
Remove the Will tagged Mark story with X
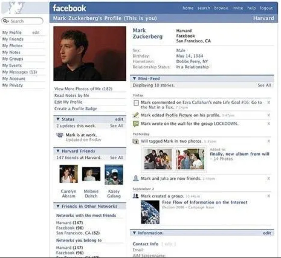click(268, 141)
